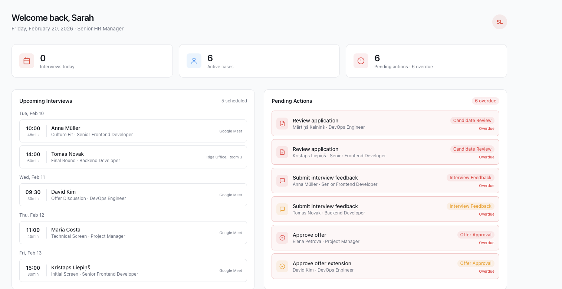Click the 6 overdue badge in Pending Actions
The height and width of the screenshot is (289, 562).
click(x=486, y=101)
